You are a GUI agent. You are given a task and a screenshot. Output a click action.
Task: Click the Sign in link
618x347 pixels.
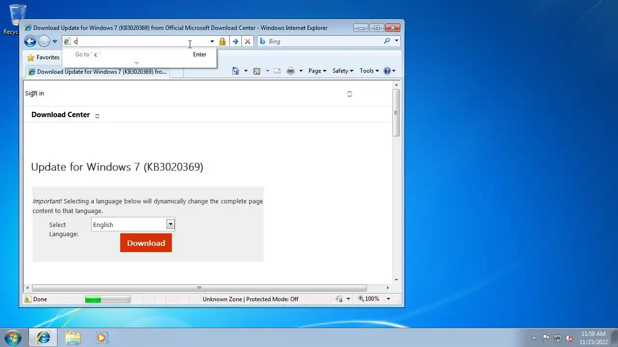34,93
